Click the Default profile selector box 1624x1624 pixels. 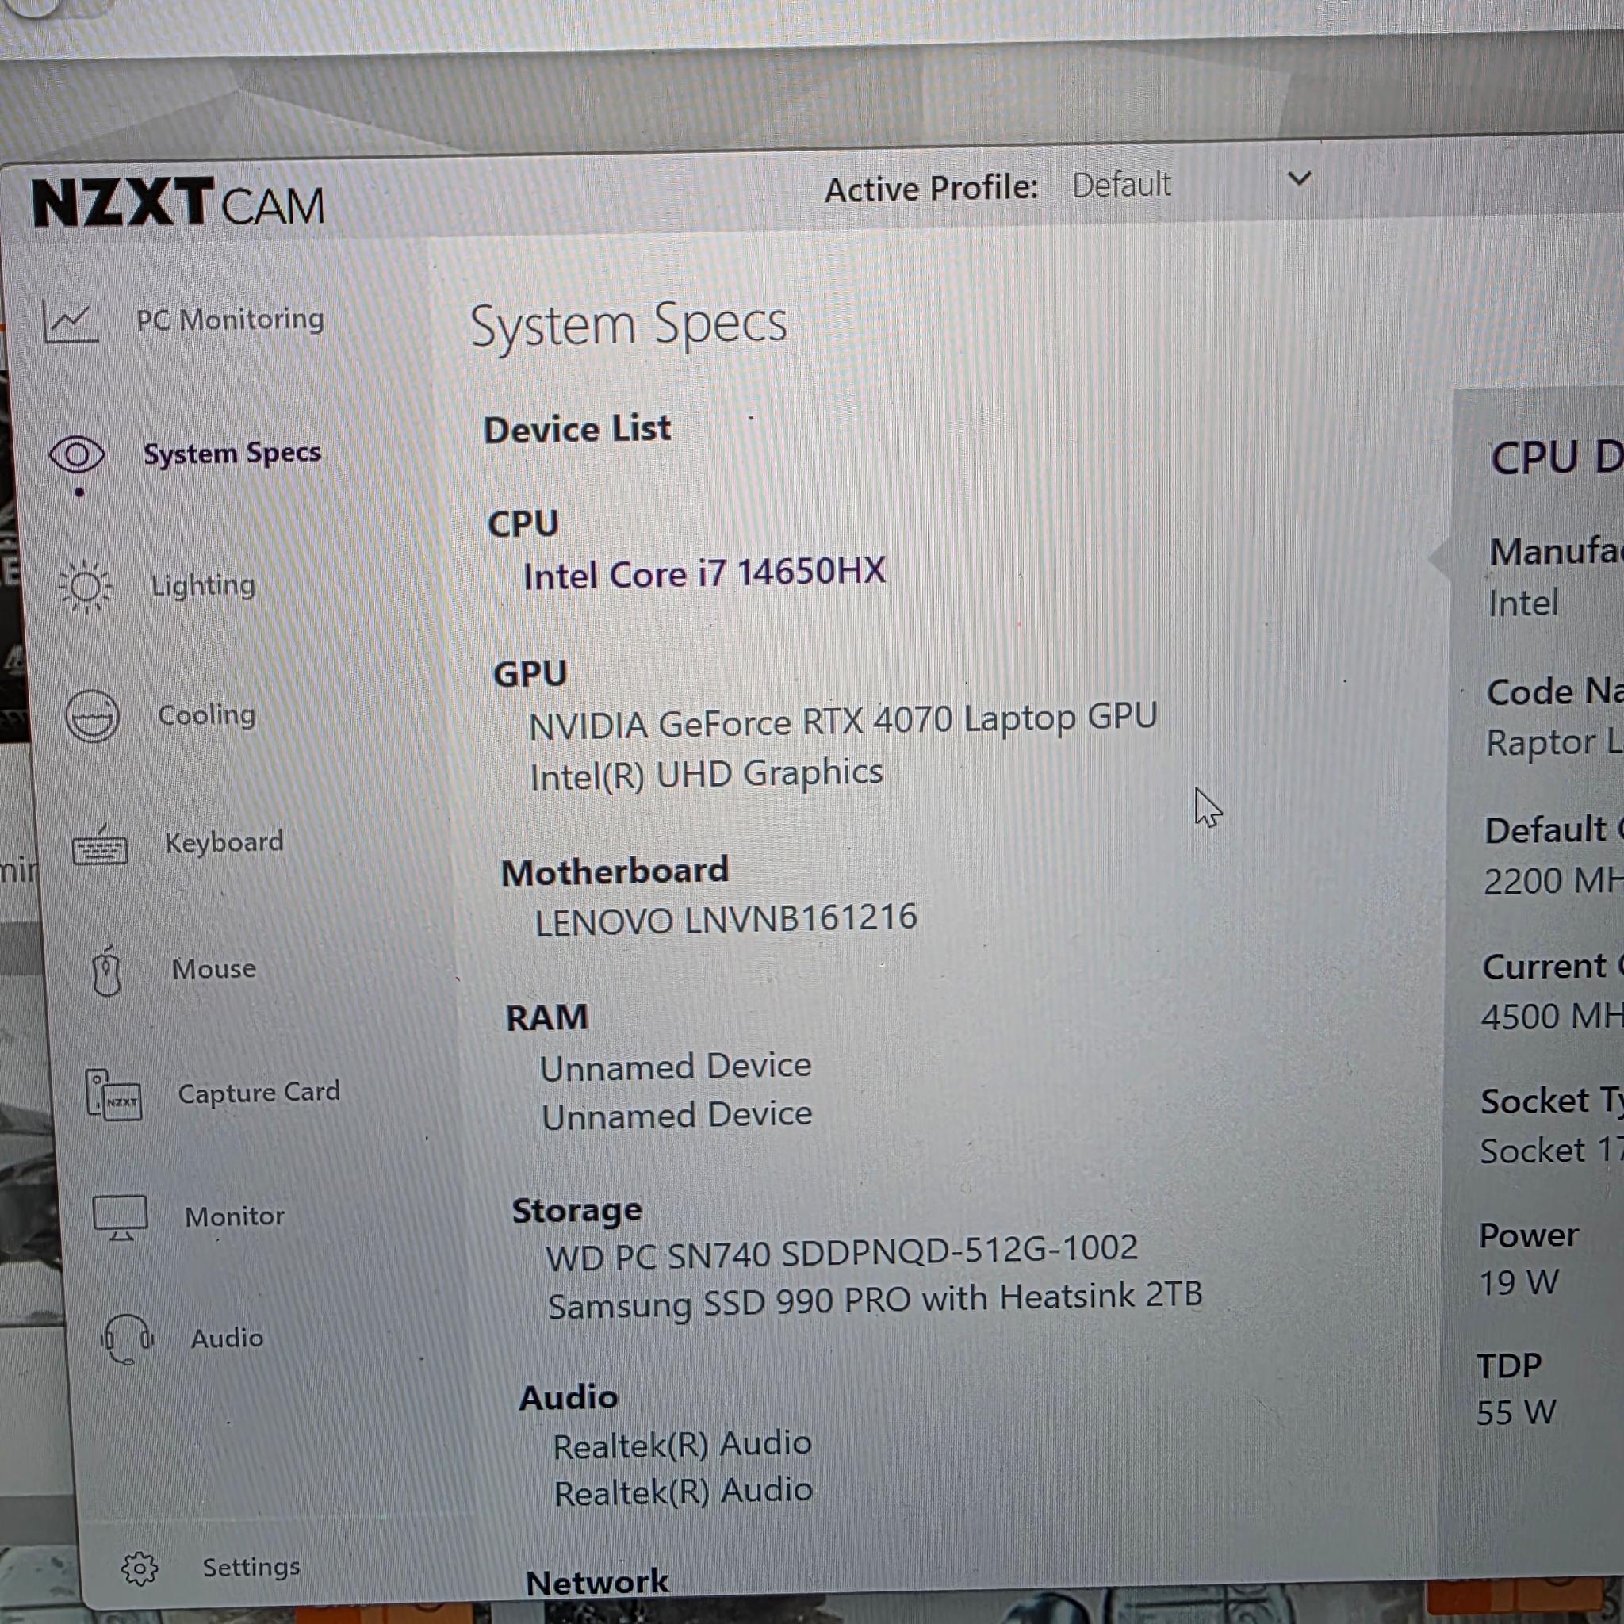pos(1122,185)
